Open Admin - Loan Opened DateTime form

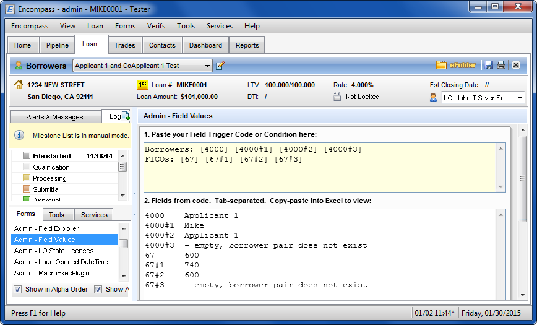65,262
